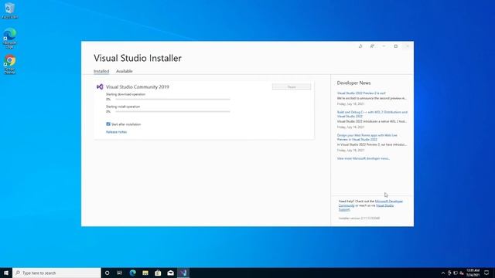The height and width of the screenshot is (278, 495).
Task: Open Microsoft Developer Community link
Action: 370,203
